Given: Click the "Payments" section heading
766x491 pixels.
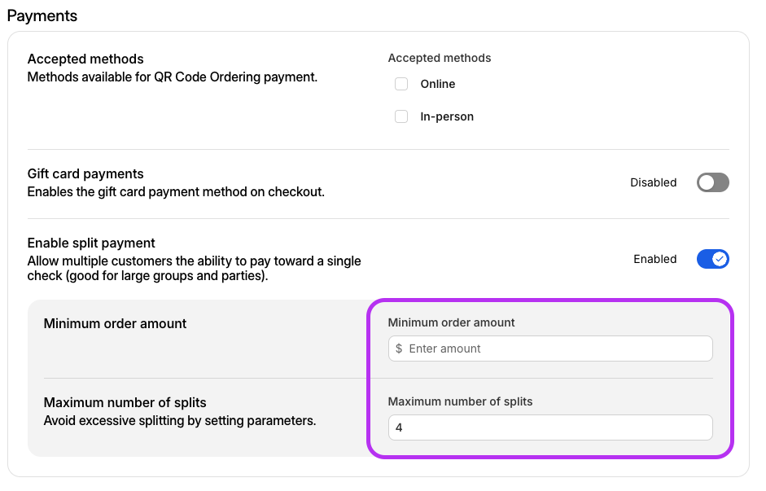Looking at the screenshot, I should click(42, 15).
